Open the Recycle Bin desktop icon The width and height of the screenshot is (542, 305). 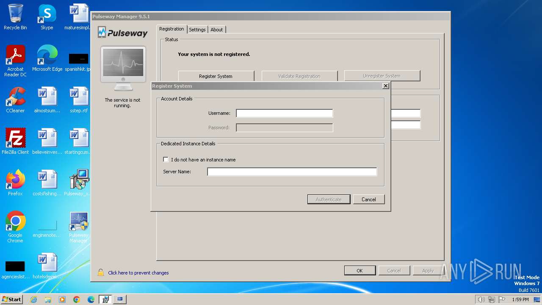[15, 17]
